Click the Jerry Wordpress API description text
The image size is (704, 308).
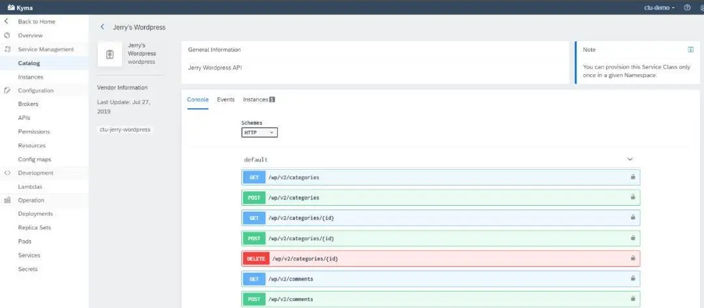click(x=215, y=68)
